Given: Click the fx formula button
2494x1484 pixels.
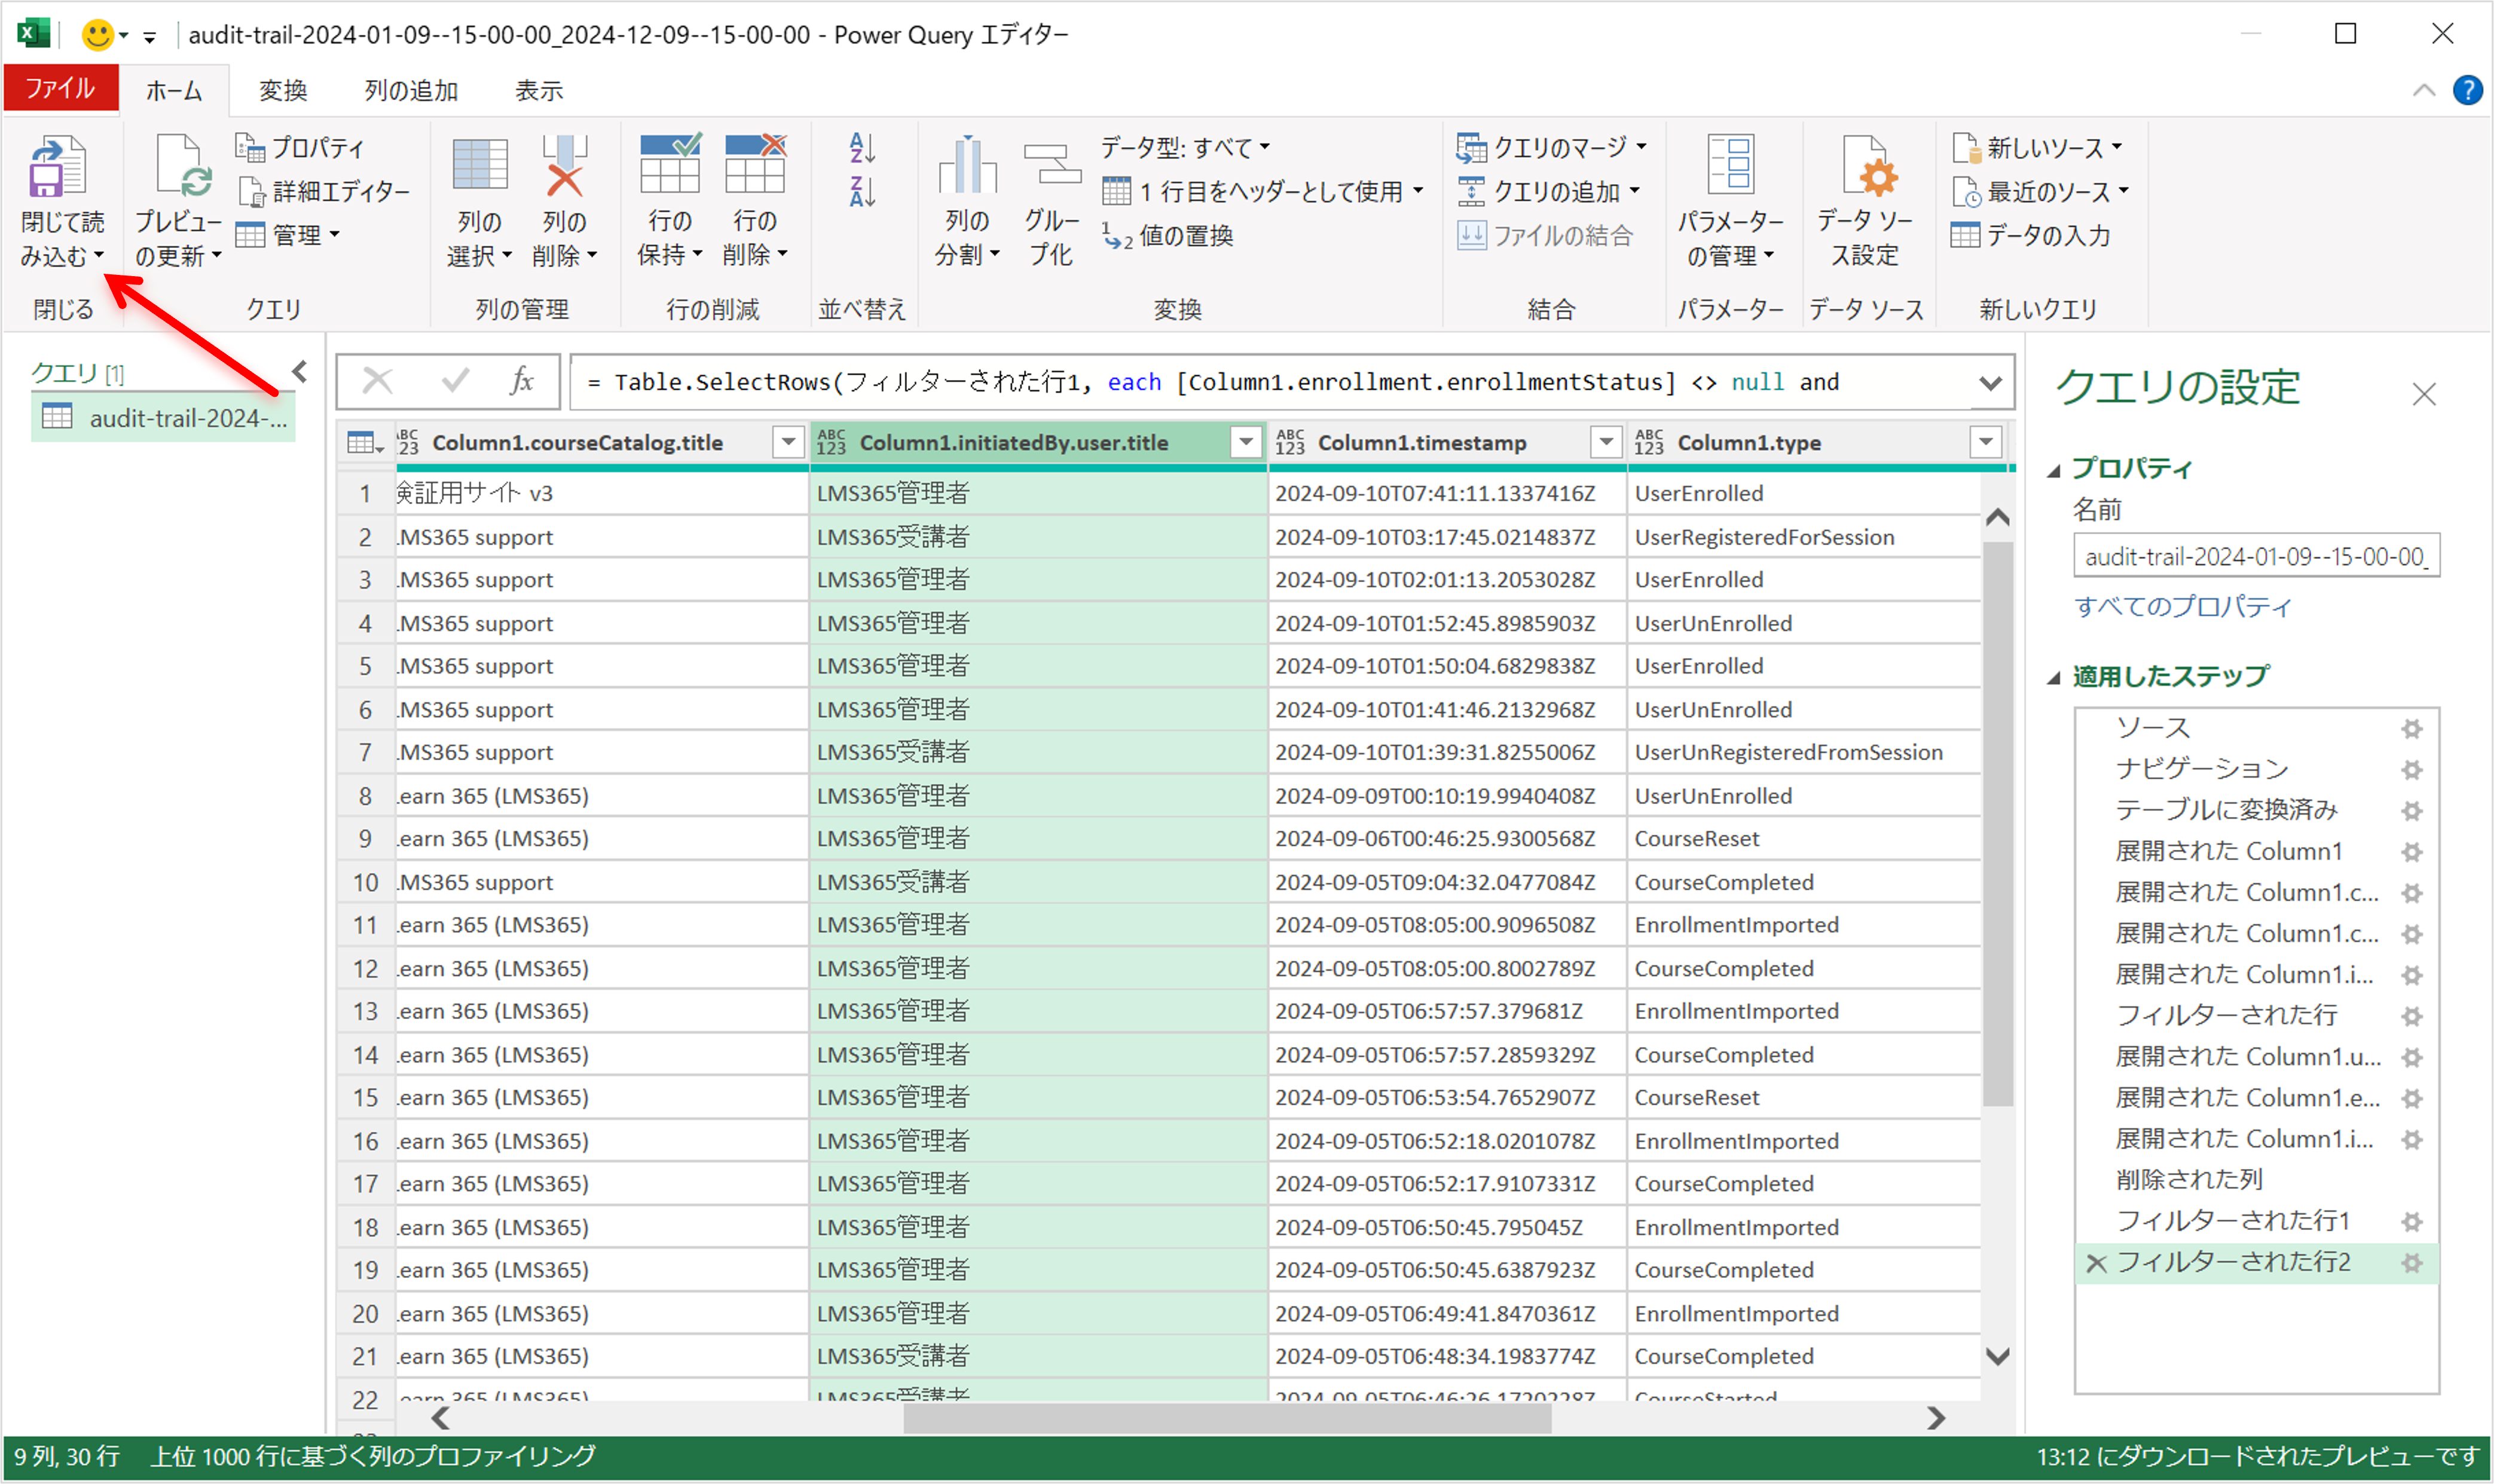Looking at the screenshot, I should 521,381.
